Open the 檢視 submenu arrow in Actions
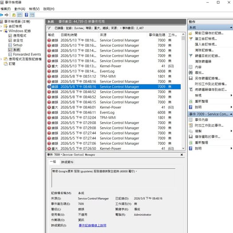This screenshot has width=233, height=233. [x=231, y=95]
